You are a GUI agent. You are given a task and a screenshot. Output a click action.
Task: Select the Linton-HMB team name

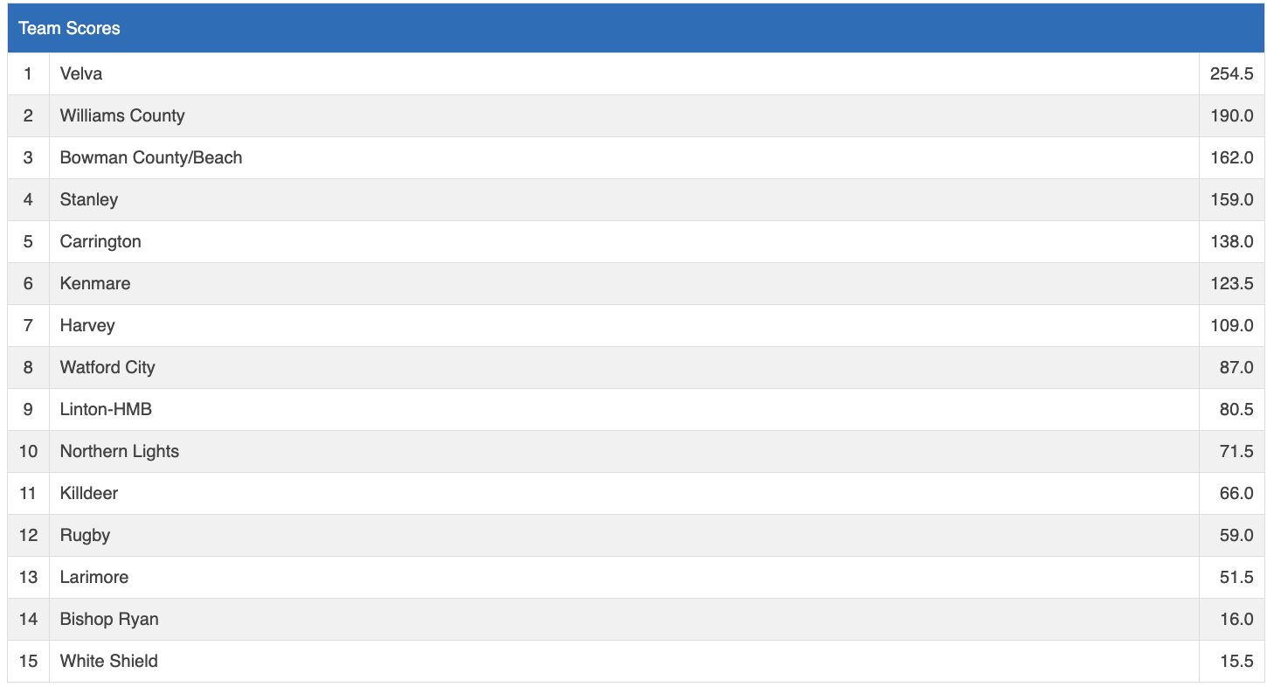click(x=106, y=409)
